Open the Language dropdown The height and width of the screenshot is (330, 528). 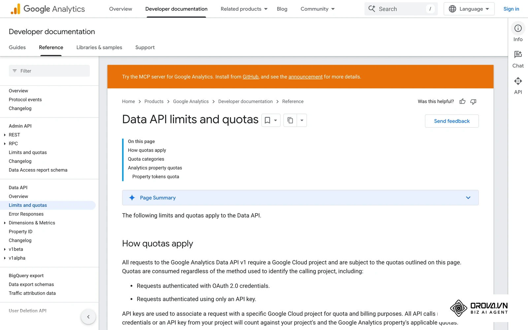[x=469, y=9]
